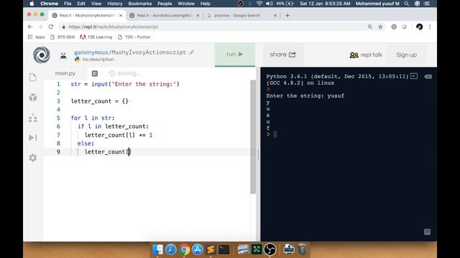Open repl talk link

(x=366, y=55)
